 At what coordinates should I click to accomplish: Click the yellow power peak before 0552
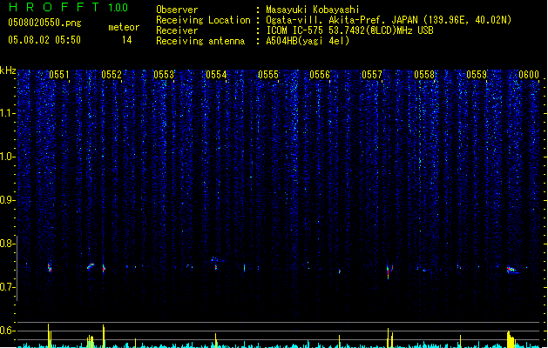click(x=104, y=336)
